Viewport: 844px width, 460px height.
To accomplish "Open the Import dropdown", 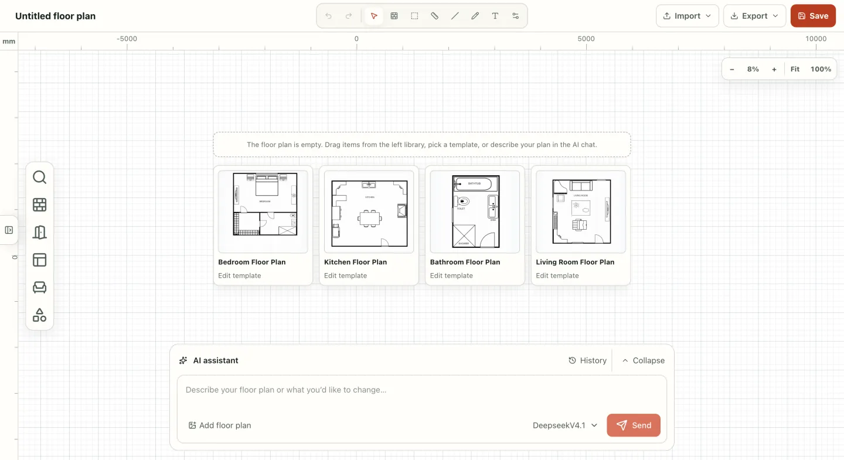I will tap(687, 16).
